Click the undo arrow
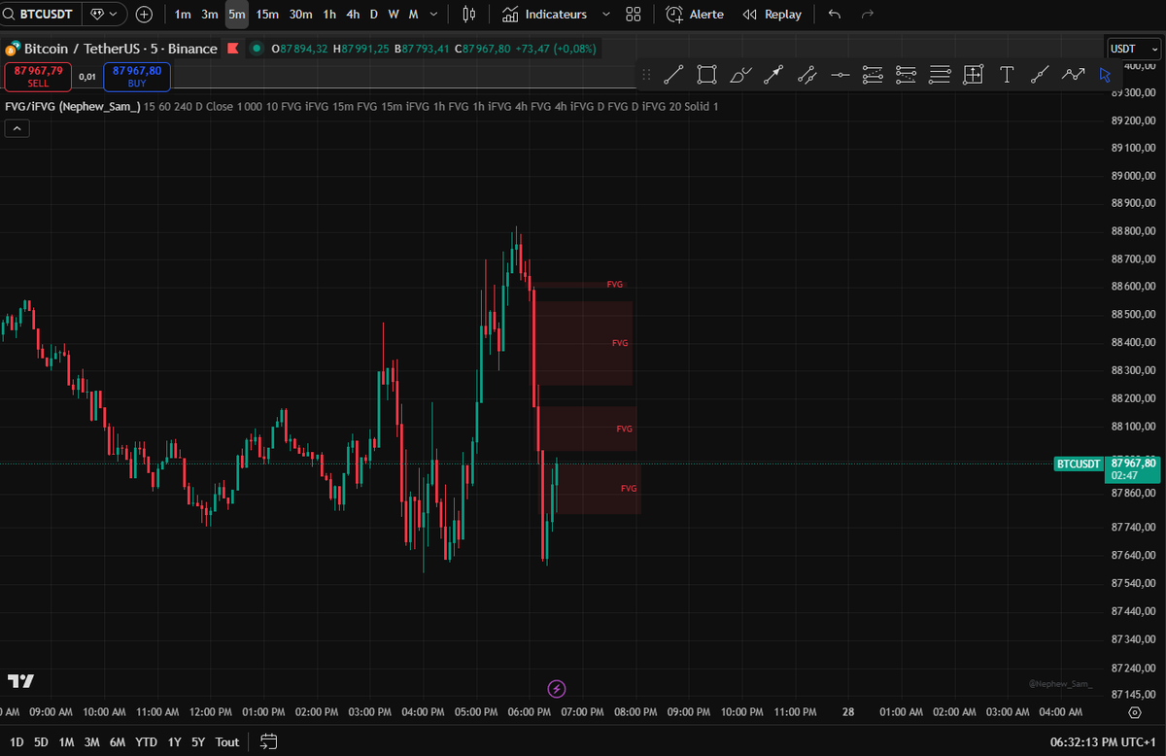1166x756 pixels. [835, 15]
